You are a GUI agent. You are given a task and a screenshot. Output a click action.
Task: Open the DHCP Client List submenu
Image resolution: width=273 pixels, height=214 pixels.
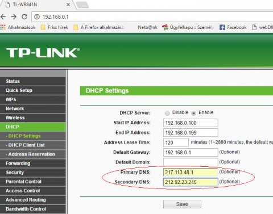(33, 145)
